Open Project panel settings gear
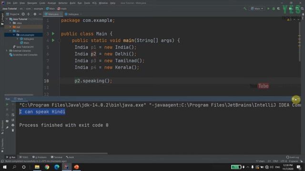The width and height of the screenshot is (305, 171). tap(35, 14)
